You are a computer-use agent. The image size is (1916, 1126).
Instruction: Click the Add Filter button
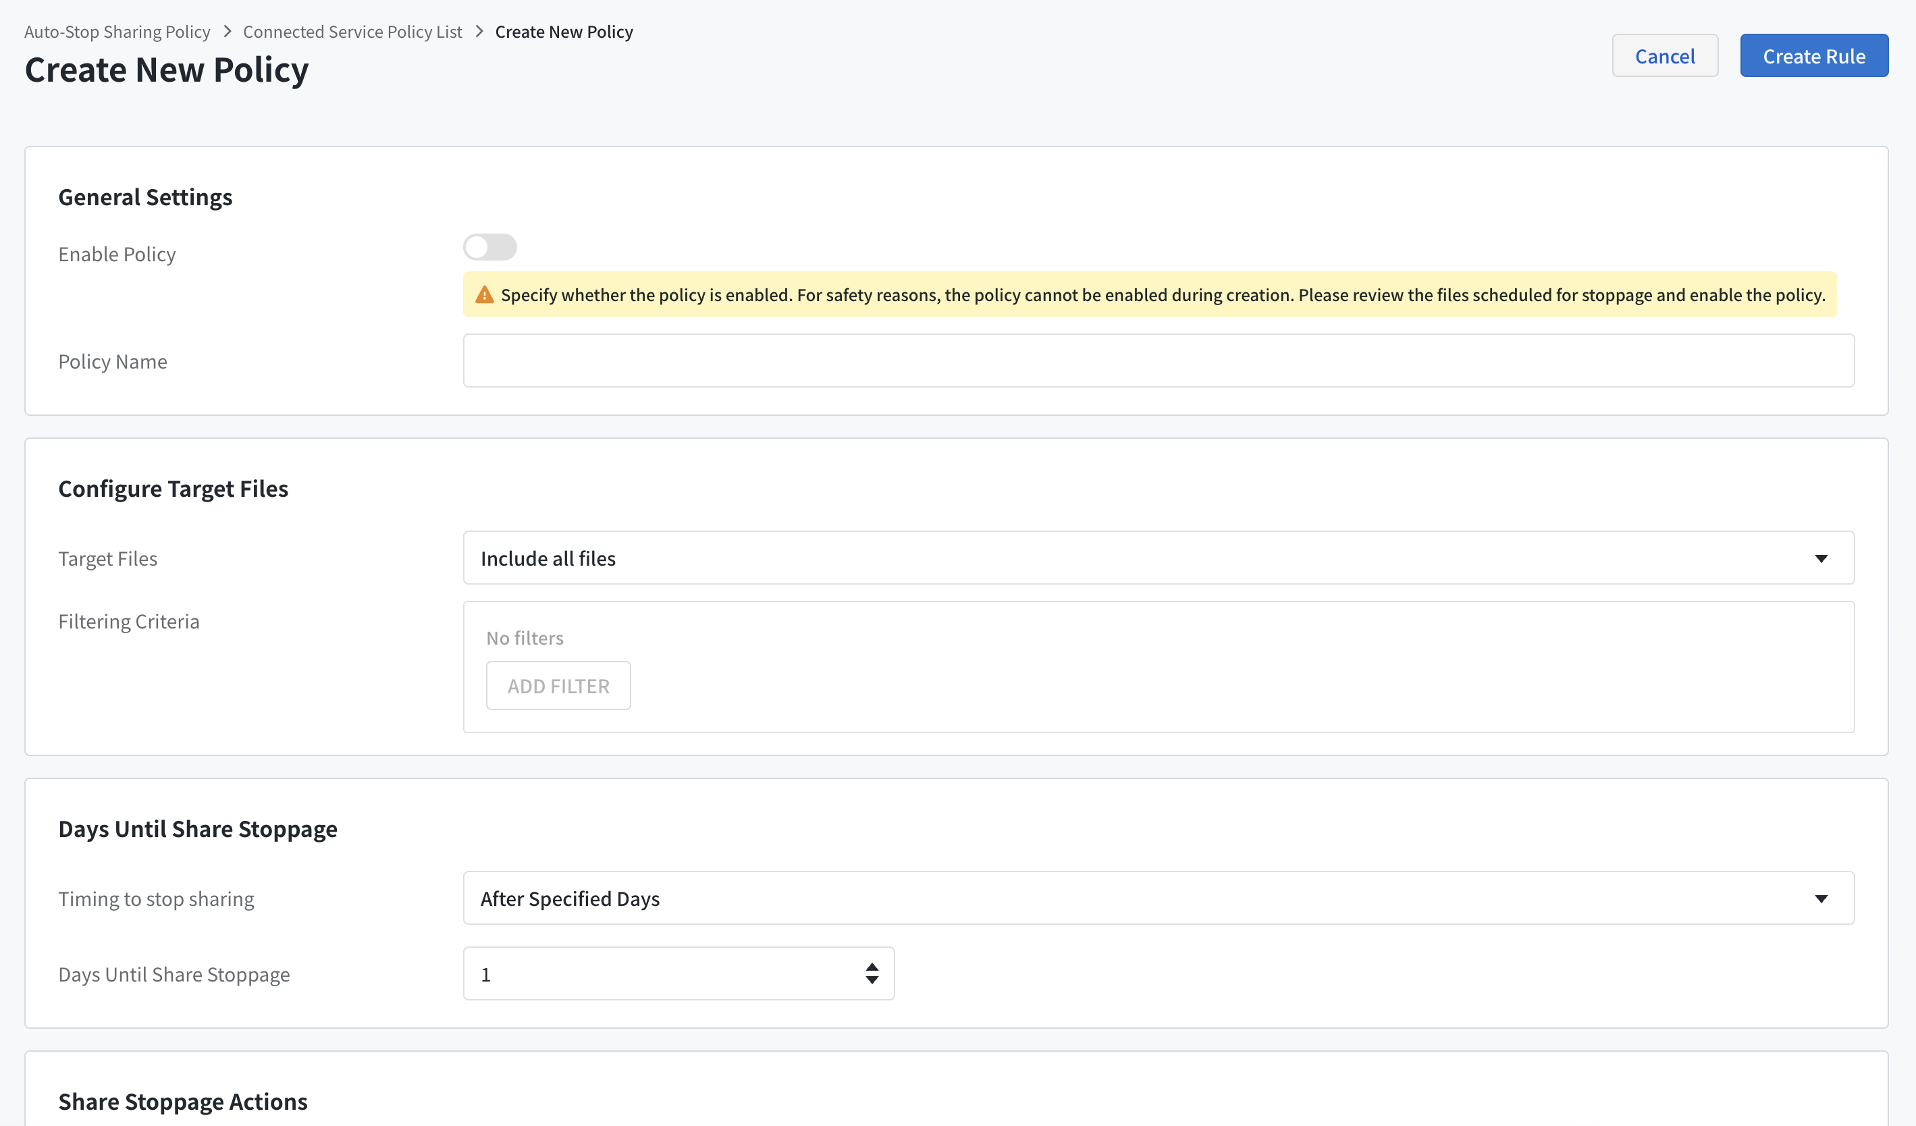coord(558,686)
